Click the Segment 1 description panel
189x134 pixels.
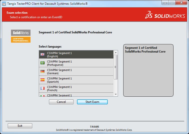coord(148,70)
